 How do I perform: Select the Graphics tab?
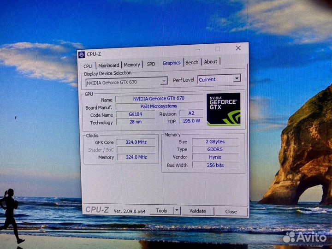click(x=172, y=63)
